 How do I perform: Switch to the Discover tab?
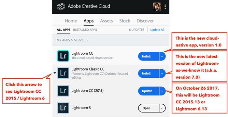click(x=145, y=21)
